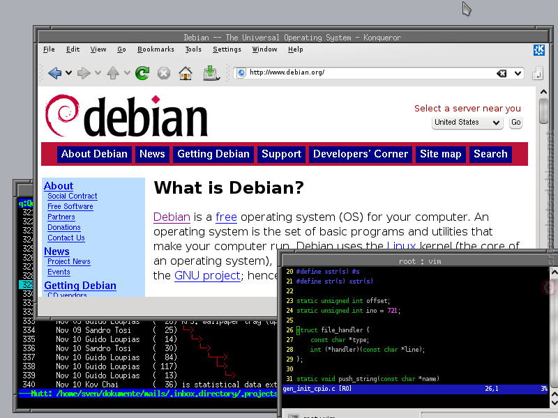Open the Window menu
The height and width of the screenshot is (418, 558).
pyautogui.click(x=265, y=49)
